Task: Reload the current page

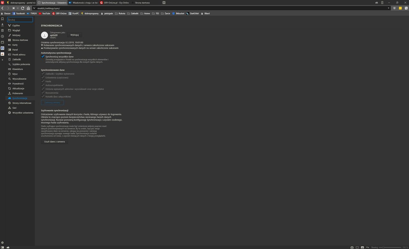Action: (23, 8)
